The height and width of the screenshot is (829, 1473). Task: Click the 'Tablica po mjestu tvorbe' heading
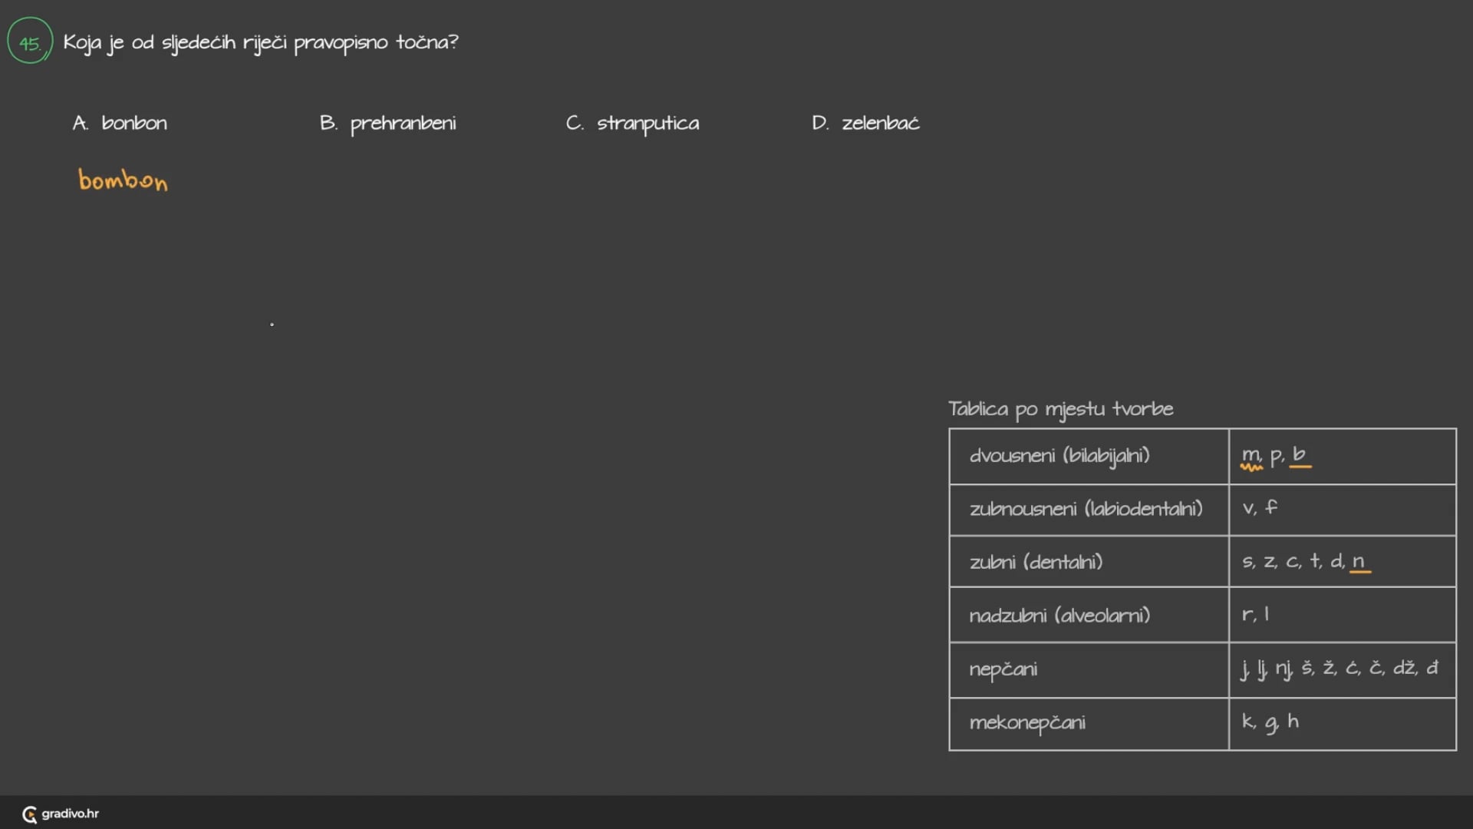(x=1060, y=409)
